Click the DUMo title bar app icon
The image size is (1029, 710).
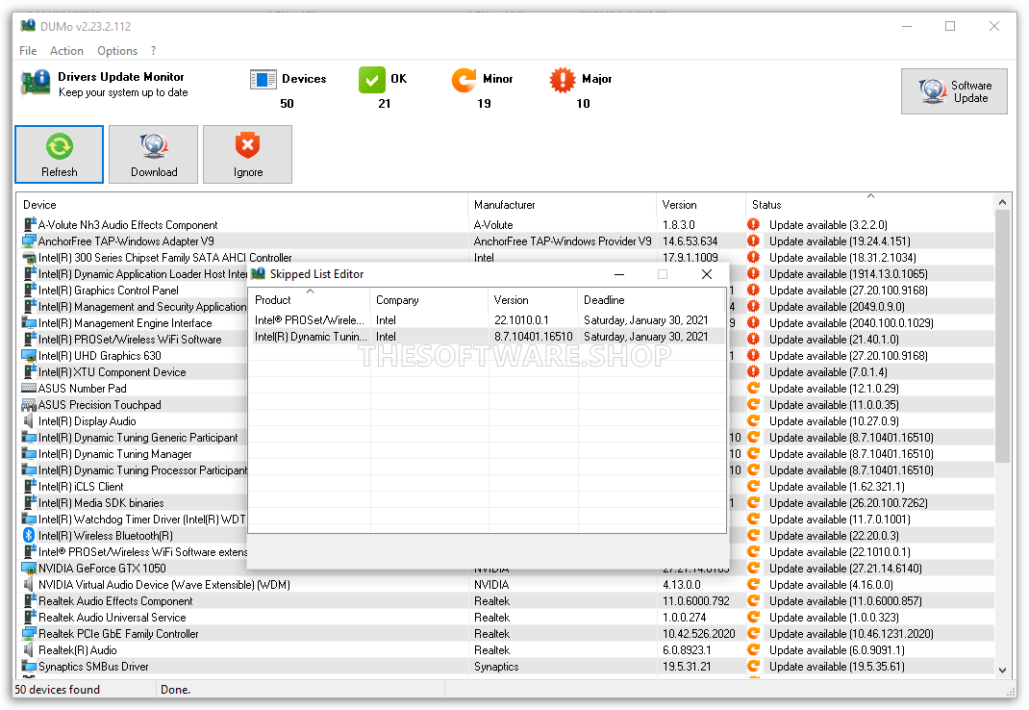28,26
